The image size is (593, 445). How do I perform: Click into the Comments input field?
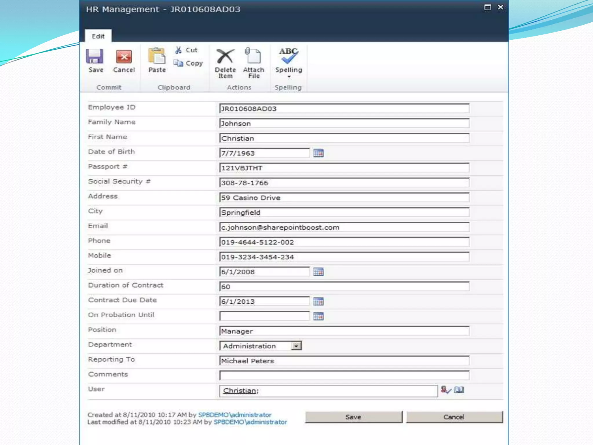click(344, 375)
